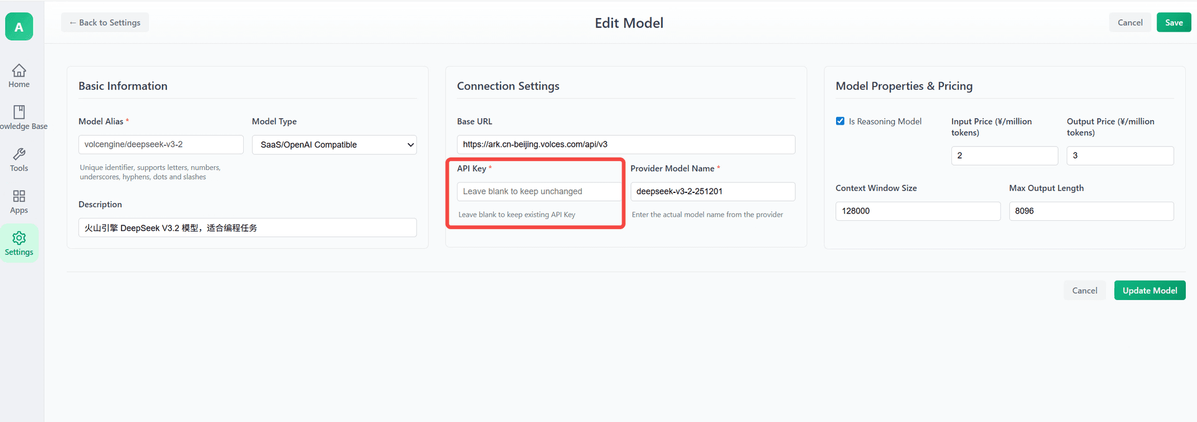
Task: Open the Home page icon
Action: pyautogui.click(x=19, y=70)
